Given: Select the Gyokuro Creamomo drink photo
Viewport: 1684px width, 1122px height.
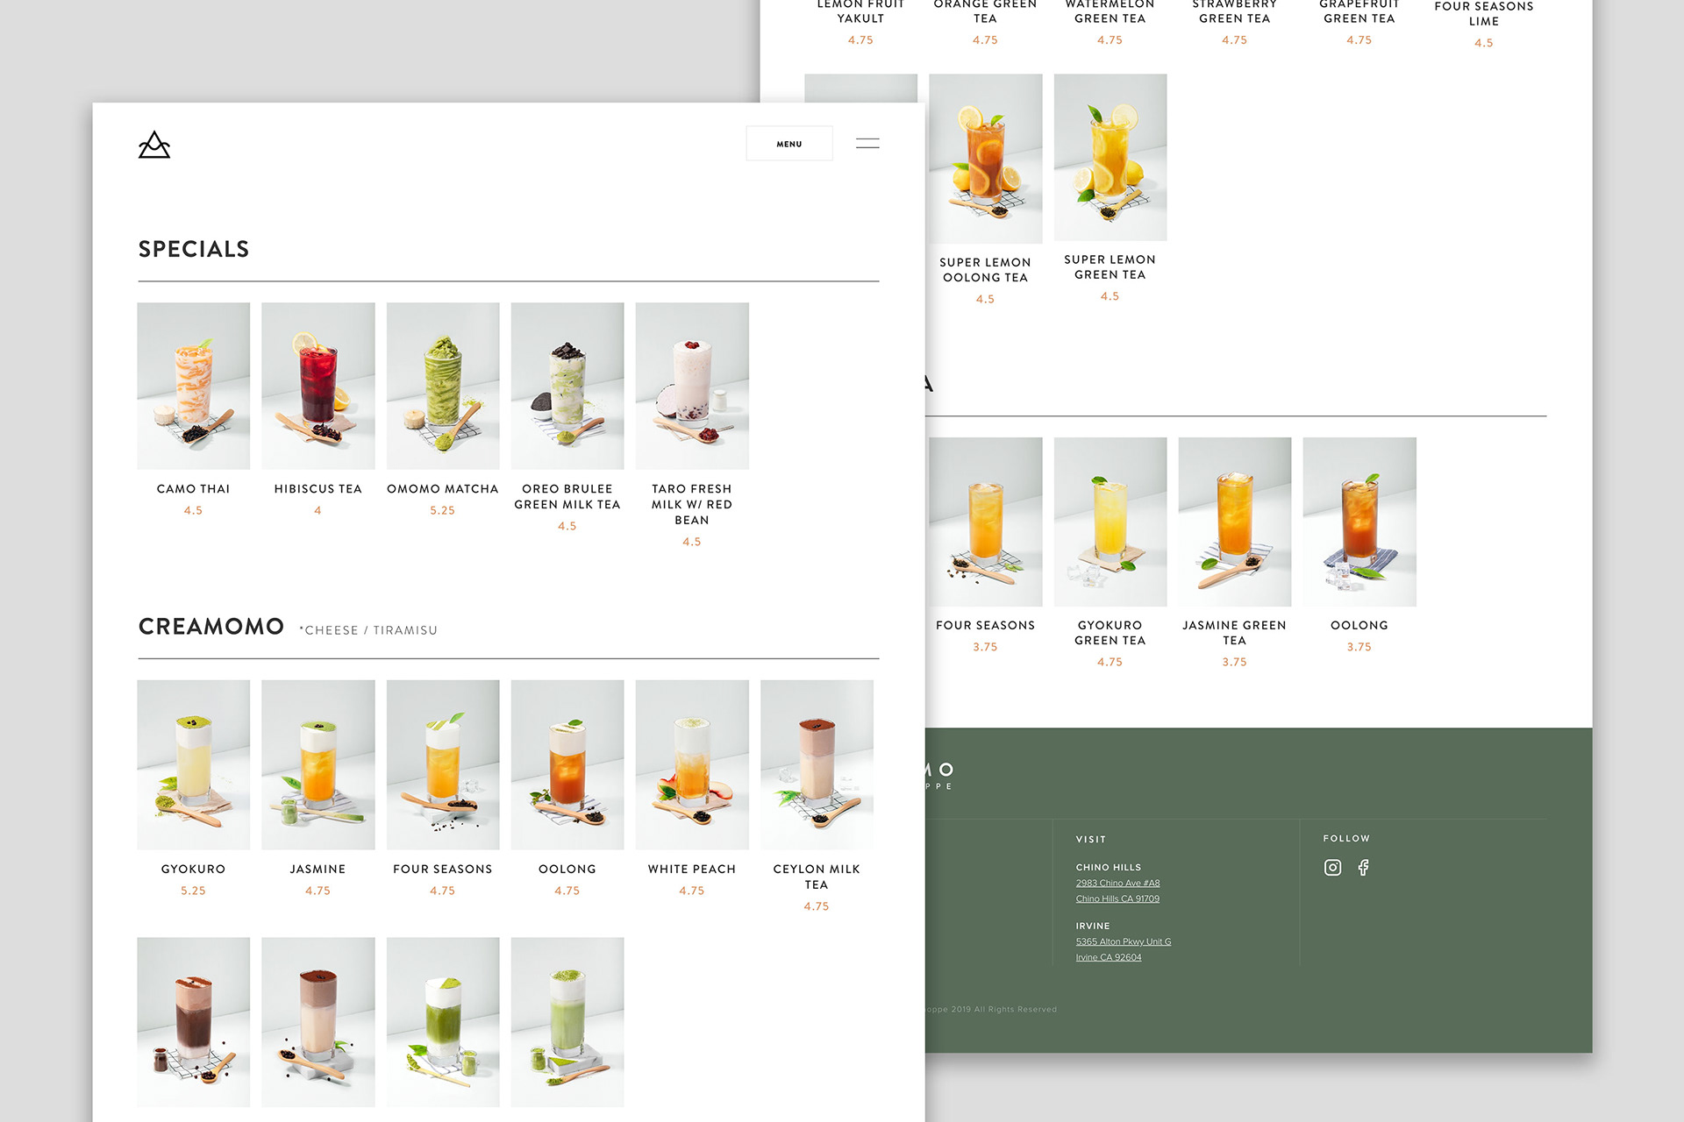Looking at the screenshot, I should (x=193, y=764).
